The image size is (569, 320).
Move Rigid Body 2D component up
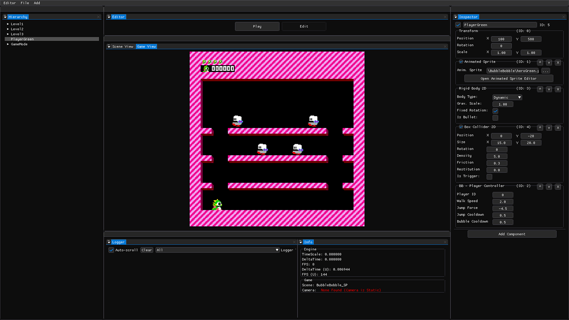[x=540, y=89]
